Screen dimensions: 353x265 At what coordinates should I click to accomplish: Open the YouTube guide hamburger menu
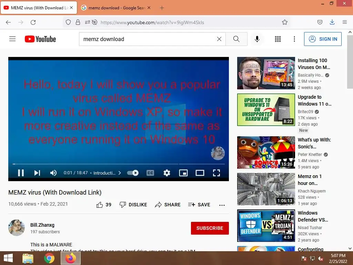pyautogui.click(x=12, y=39)
